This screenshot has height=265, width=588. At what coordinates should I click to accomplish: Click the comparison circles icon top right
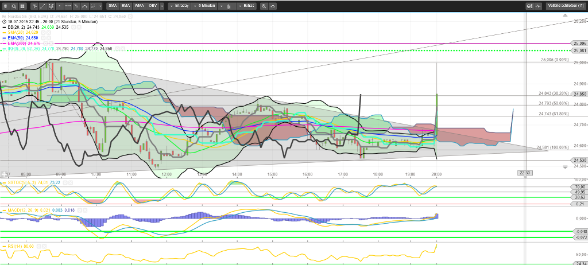click(529, 6)
